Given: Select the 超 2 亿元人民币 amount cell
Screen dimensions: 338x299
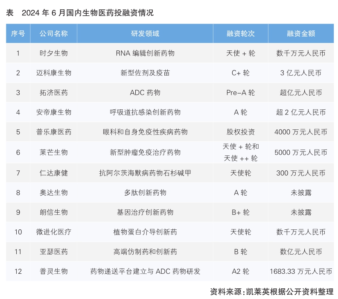Looking at the screenshot, I should [x=301, y=112].
